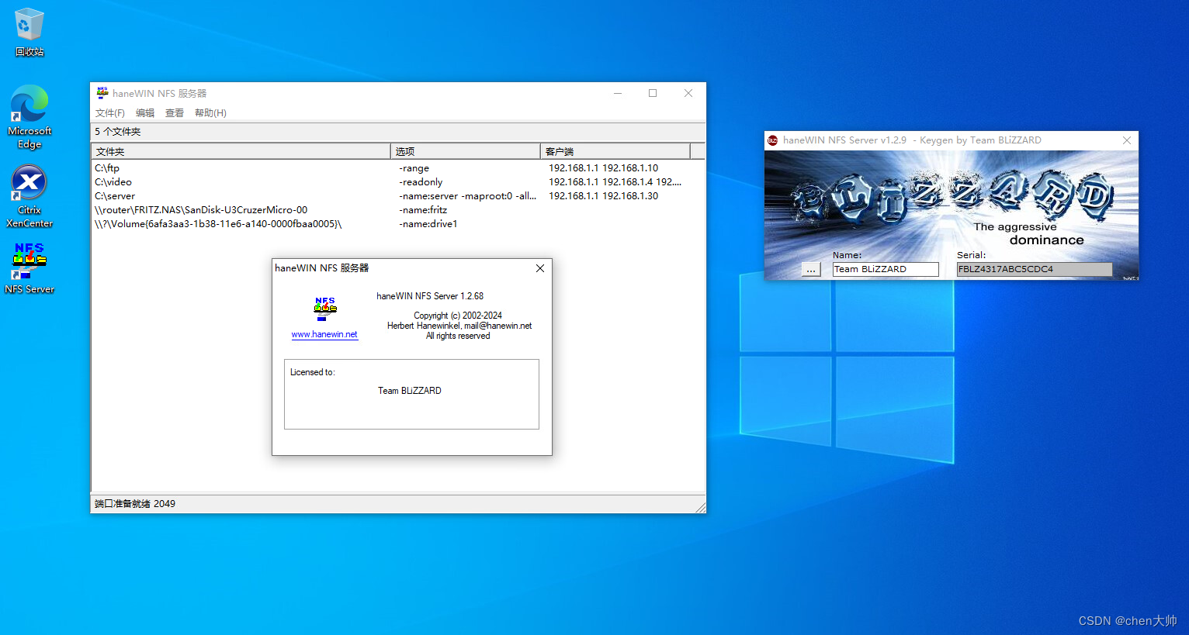This screenshot has height=635, width=1189.
Task: Click the haneWIN NFS Server 1.2.68 version text
Action: (430, 296)
